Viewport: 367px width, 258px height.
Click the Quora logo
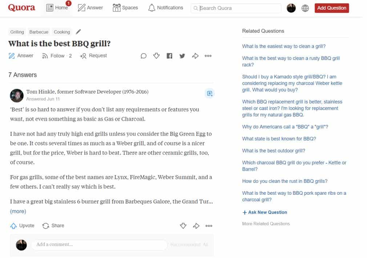21,8
